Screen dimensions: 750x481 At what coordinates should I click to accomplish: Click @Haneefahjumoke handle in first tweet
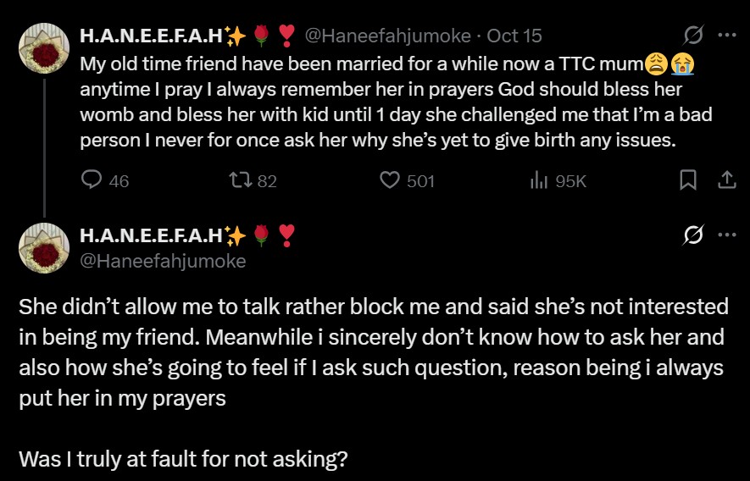coord(387,36)
